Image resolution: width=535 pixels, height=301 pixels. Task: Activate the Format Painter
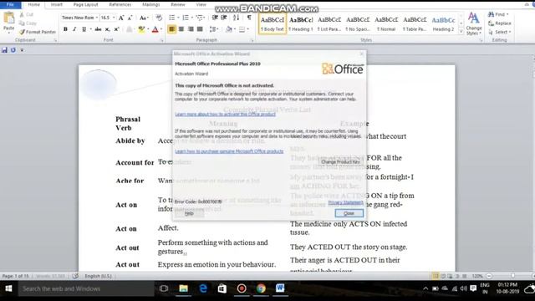click(37, 32)
